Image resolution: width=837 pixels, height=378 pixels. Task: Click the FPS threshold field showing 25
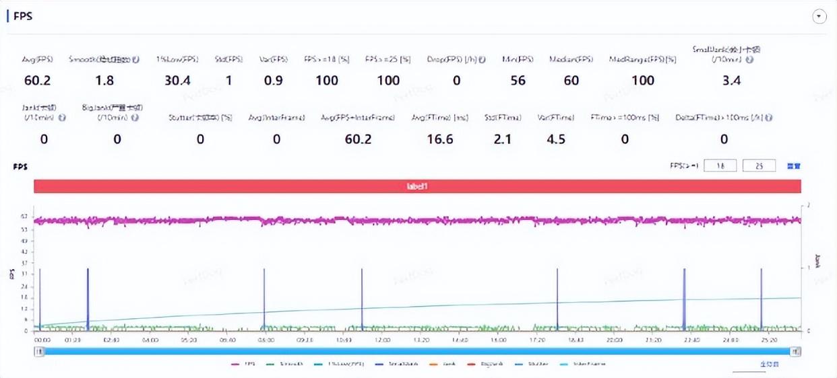coord(759,165)
